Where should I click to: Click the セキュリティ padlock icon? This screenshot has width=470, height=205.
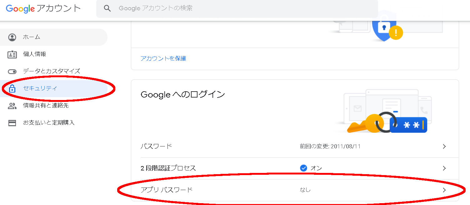pos(12,88)
